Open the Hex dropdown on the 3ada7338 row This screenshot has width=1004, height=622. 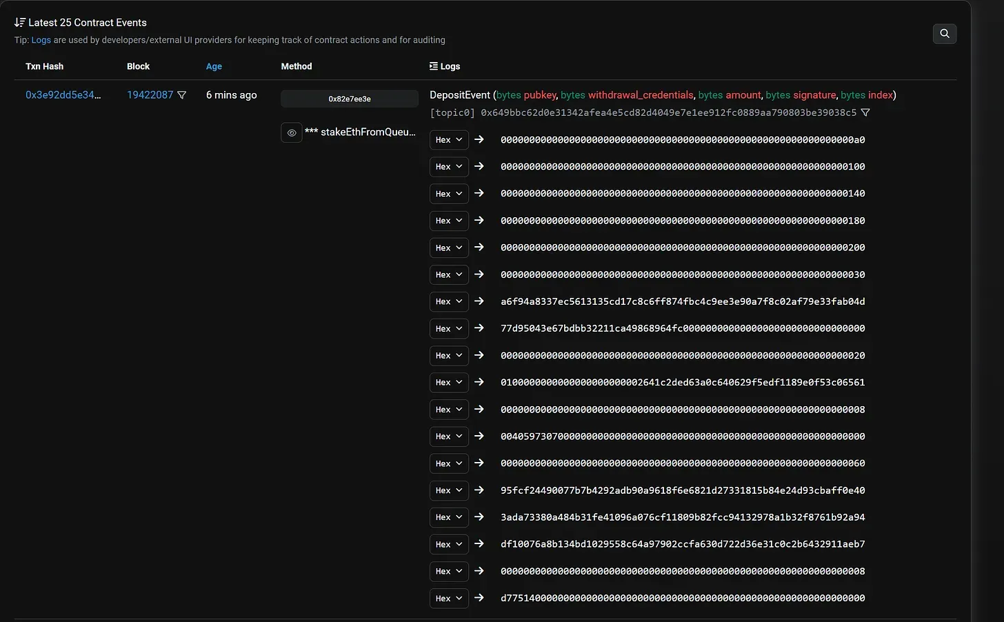[x=449, y=517]
